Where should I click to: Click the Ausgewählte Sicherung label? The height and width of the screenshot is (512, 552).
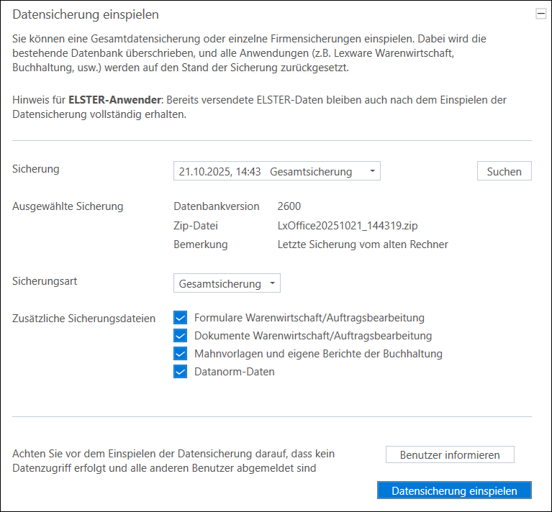click(68, 206)
